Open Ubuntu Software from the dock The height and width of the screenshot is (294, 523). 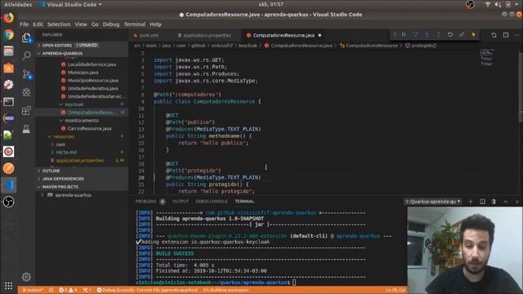point(8,68)
